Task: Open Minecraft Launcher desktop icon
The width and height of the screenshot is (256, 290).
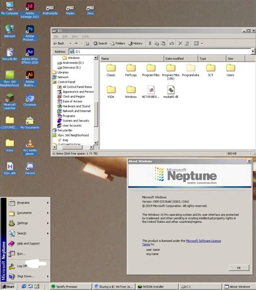Action: 10,102
